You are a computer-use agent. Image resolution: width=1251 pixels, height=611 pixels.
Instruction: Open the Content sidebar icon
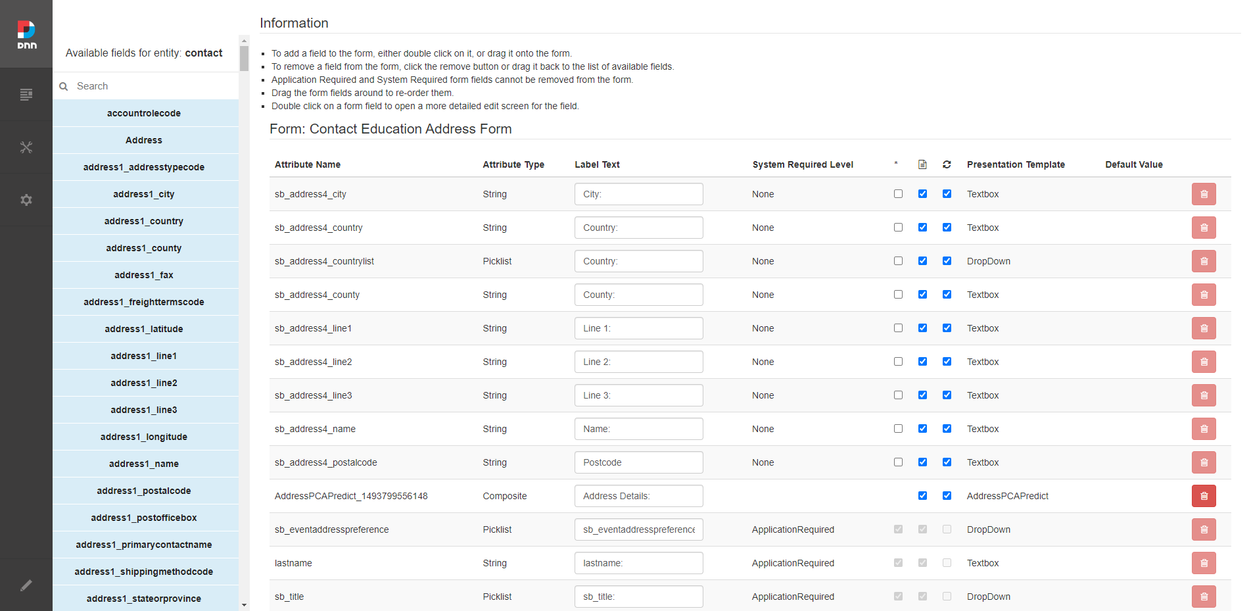(x=26, y=95)
